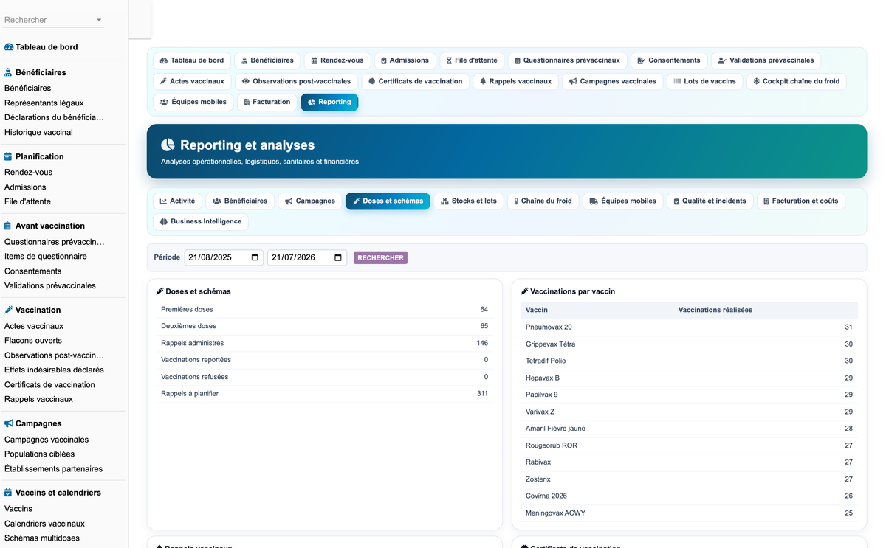
Task: Click the RECHERCHER button
Action: click(380, 257)
